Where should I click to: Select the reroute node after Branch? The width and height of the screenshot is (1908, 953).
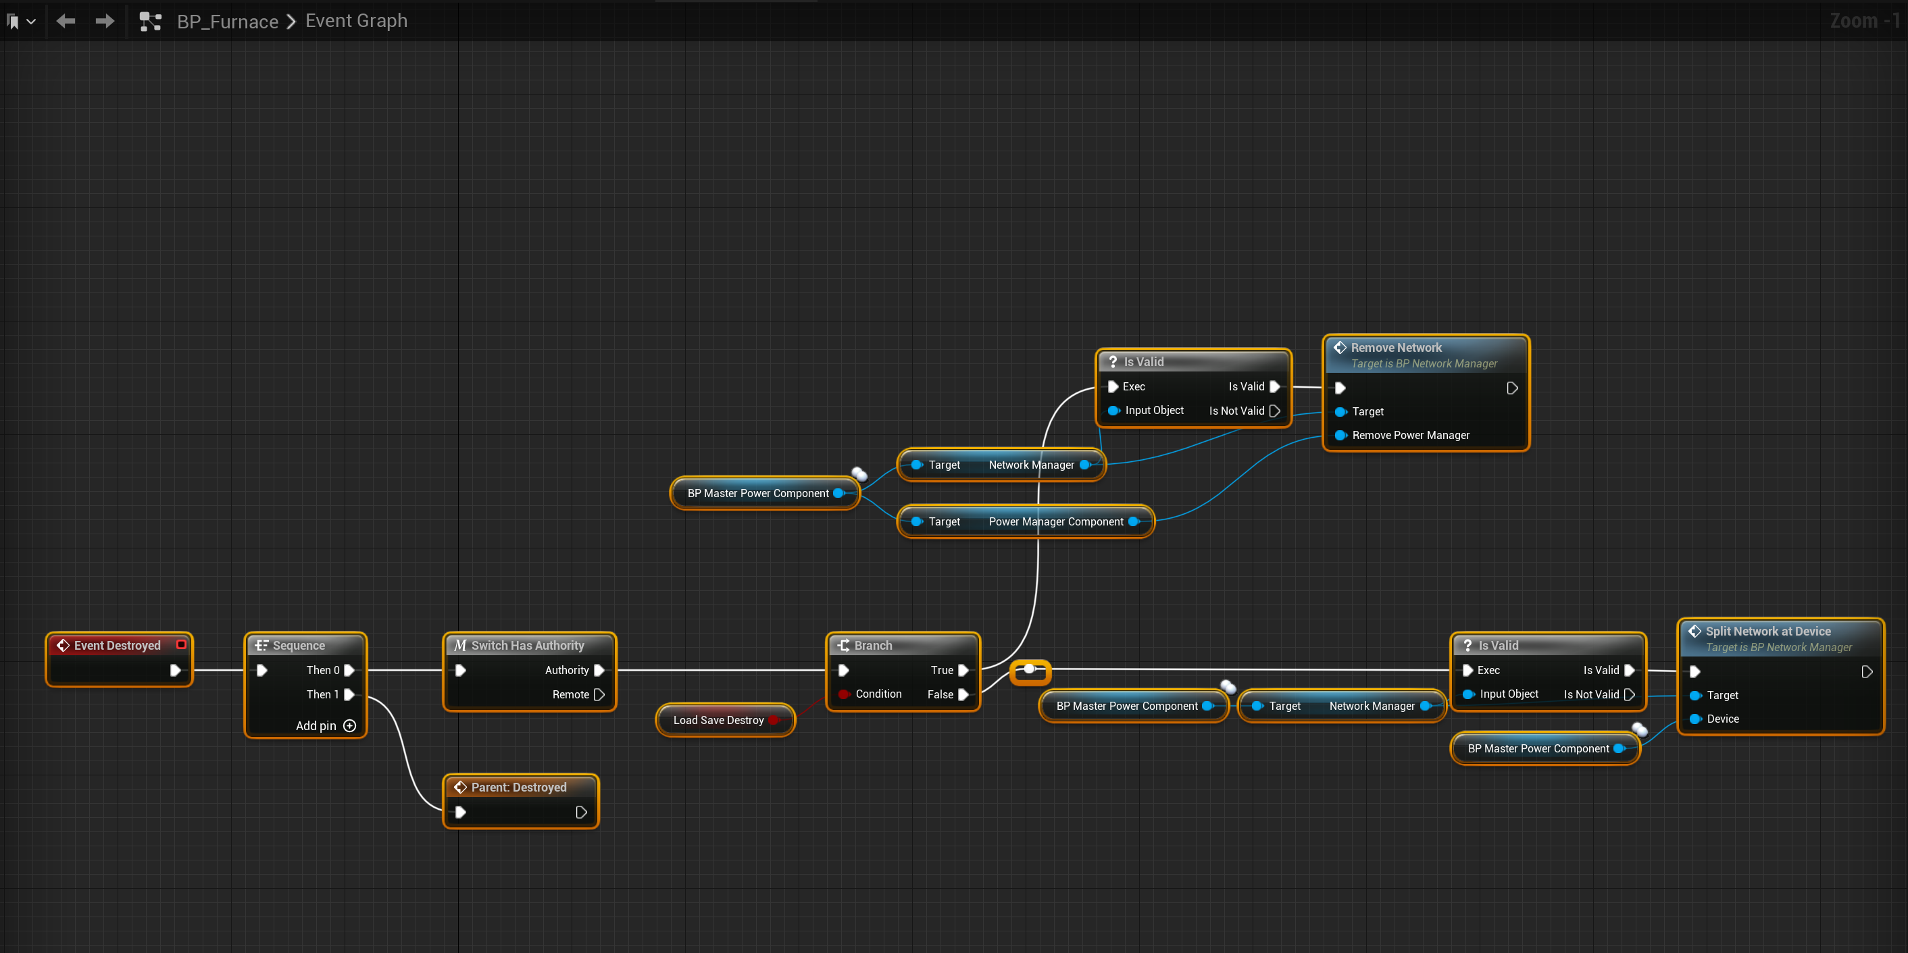(1029, 669)
